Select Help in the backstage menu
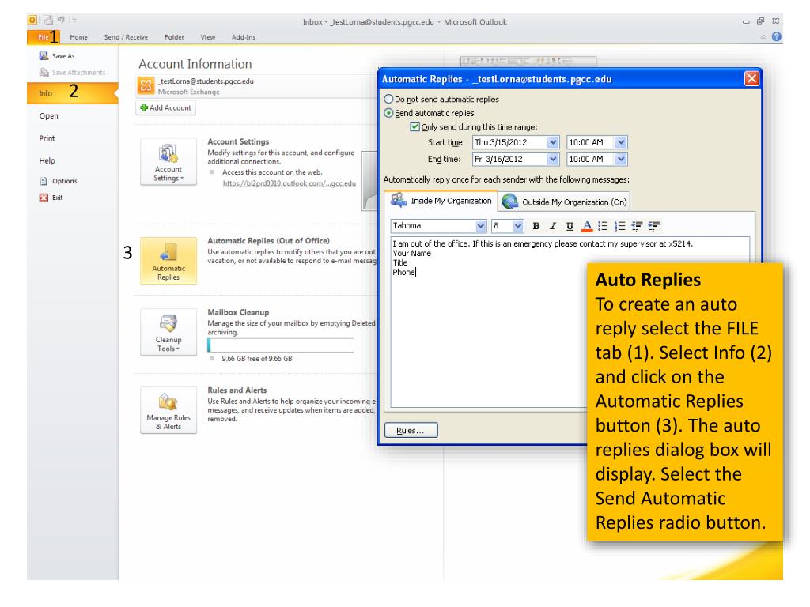The width and height of the screenshot is (810, 607). click(47, 161)
